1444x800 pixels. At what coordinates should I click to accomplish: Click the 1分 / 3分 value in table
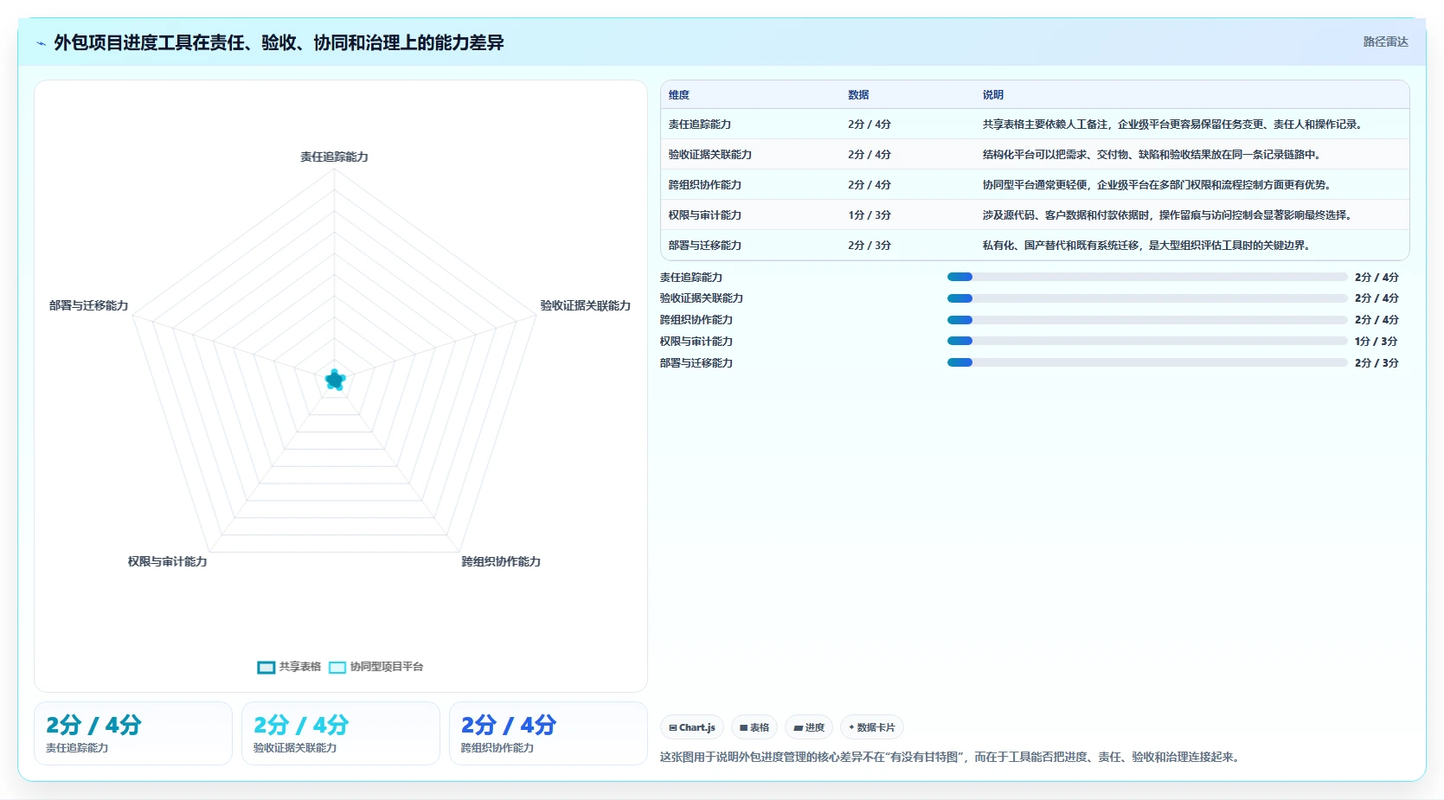point(870,215)
